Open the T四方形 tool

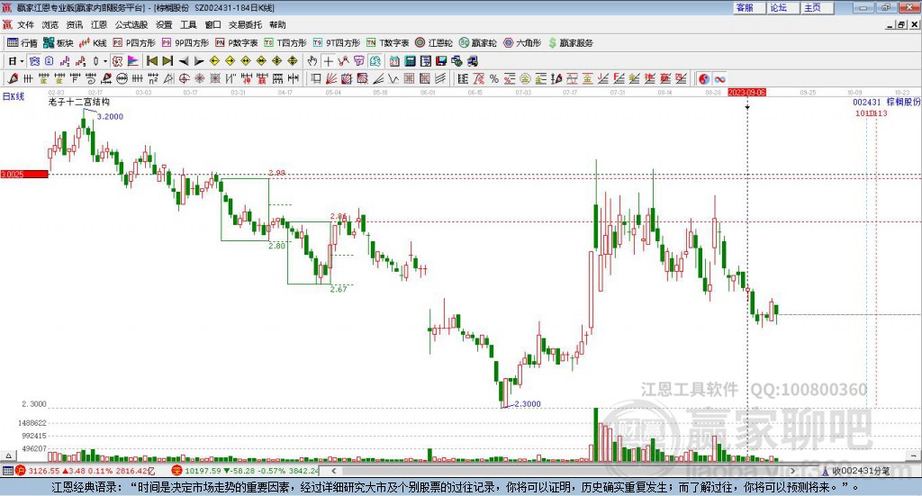click(x=285, y=43)
